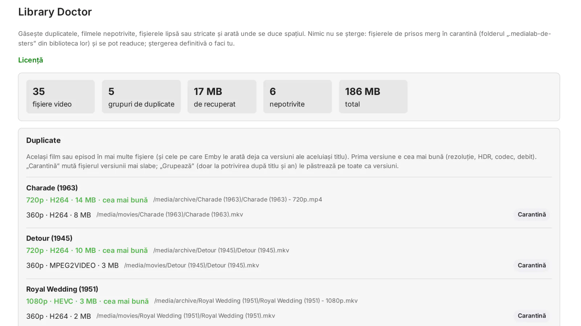Quarantine the 360p Royal Wedding (1951) file
The height and width of the screenshot is (326, 581).
coord(532,316)
